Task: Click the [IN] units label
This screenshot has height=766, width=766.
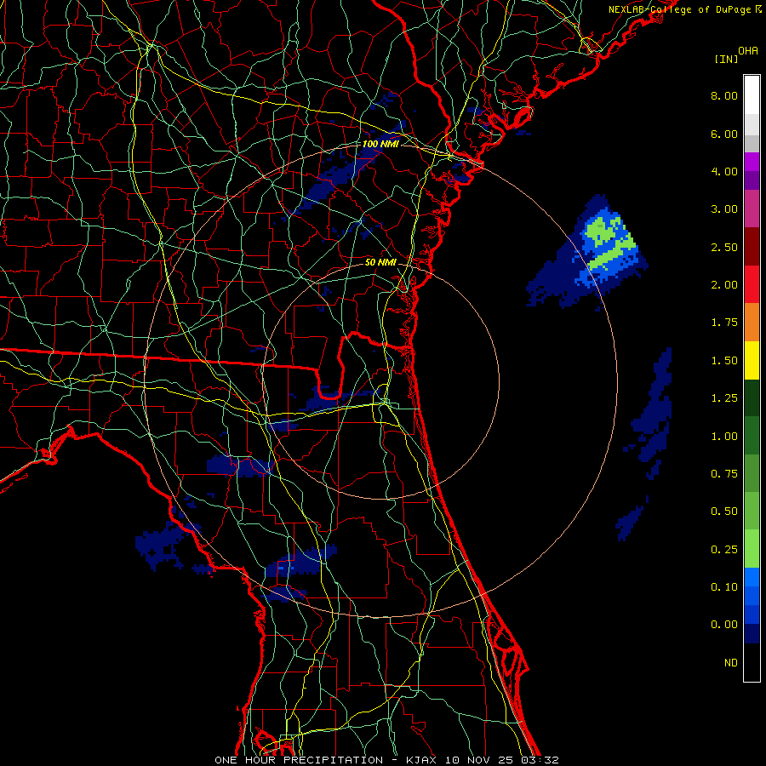Action: click(726, 59)
